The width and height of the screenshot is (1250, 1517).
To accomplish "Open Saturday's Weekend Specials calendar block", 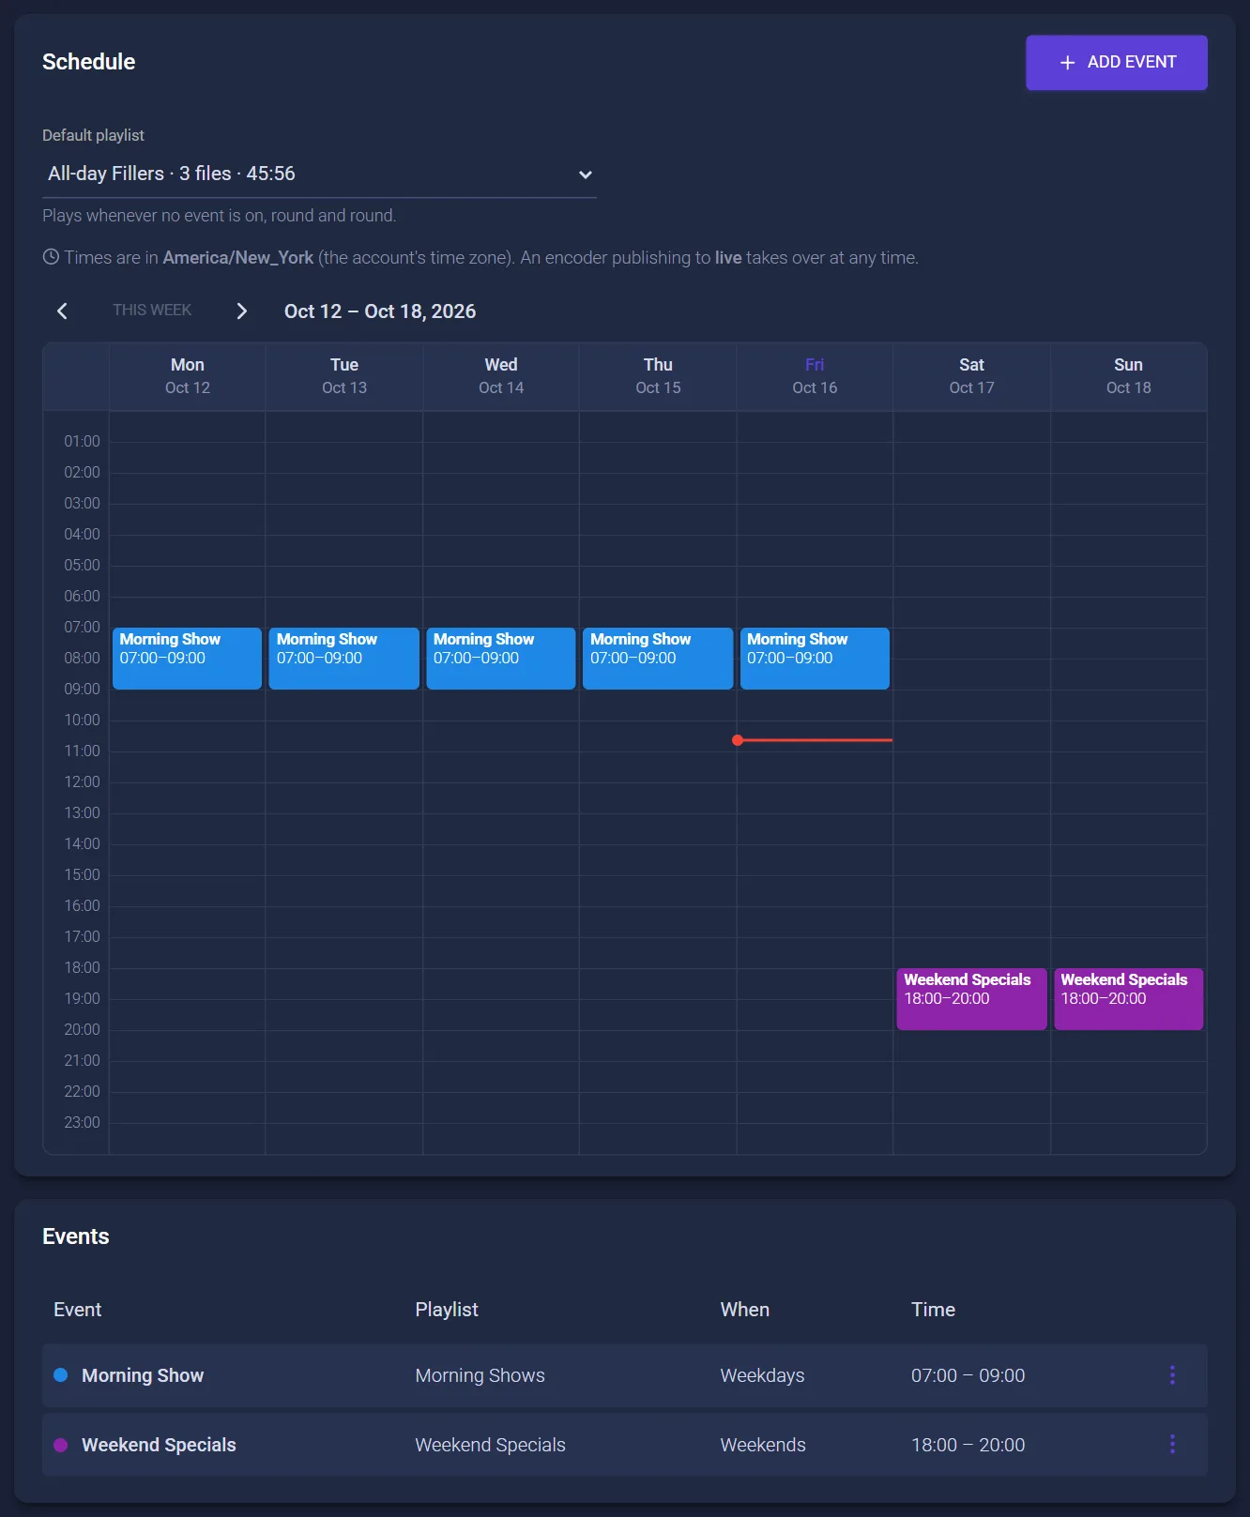I will (971, 999).
